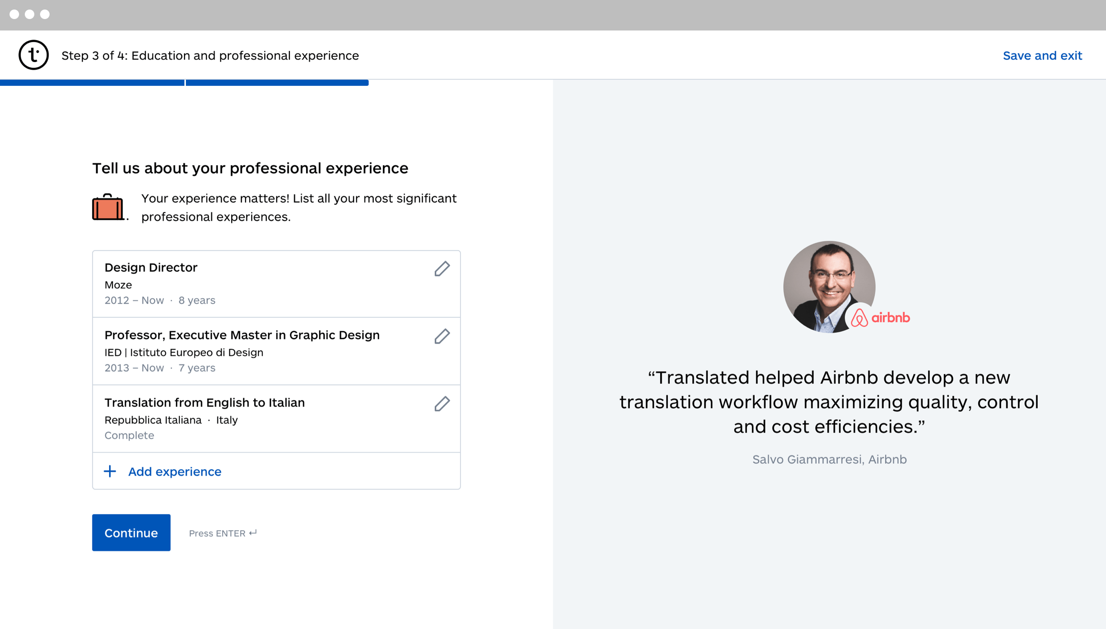Click the second progress bar segment
Viewport: 1106px width, 629px height.
277,83
